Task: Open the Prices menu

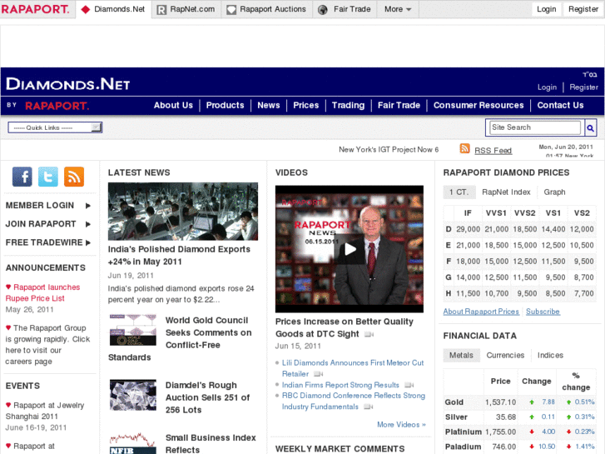Action: click(306, 105)
